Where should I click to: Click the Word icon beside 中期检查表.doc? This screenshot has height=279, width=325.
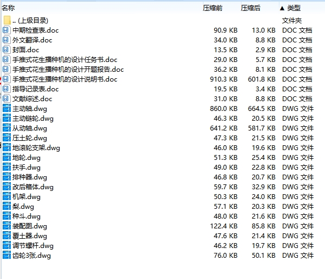[6, 30]
